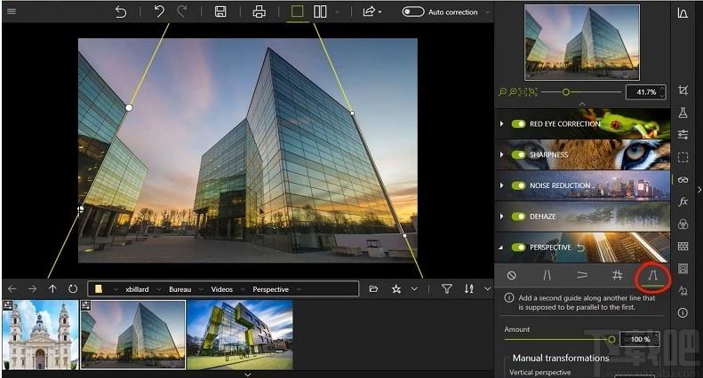Viewport: 703px width, 378px height.
Task: Click the Bureau breadcrumb folder
Action: [180, 289]
